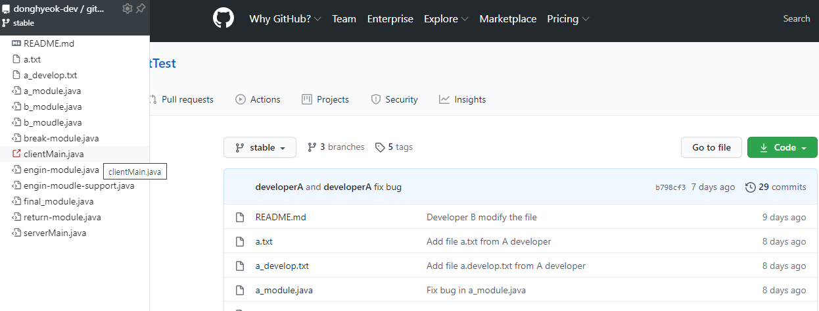Click file icon of README.md row in file list

click(240, 217)
